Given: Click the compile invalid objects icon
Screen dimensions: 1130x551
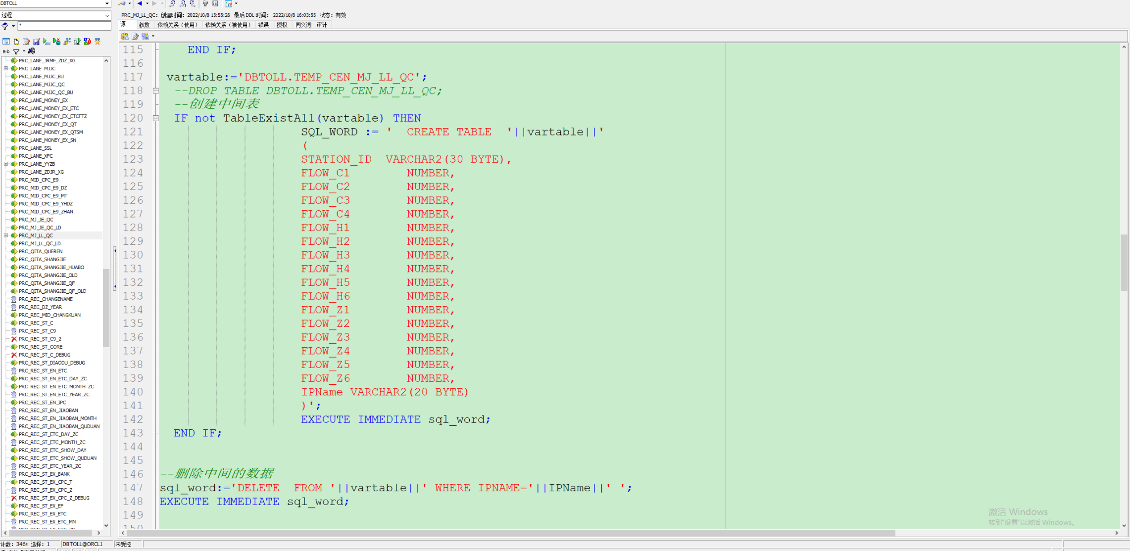Looking at the screenshot, I should [88, 42].
